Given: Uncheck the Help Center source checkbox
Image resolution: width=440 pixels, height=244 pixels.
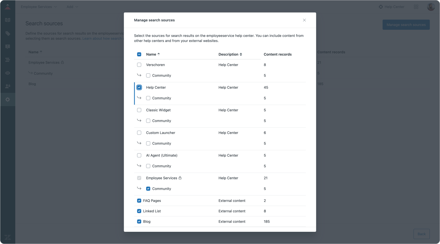Looking at the screenshot, I should pos(139,88).
